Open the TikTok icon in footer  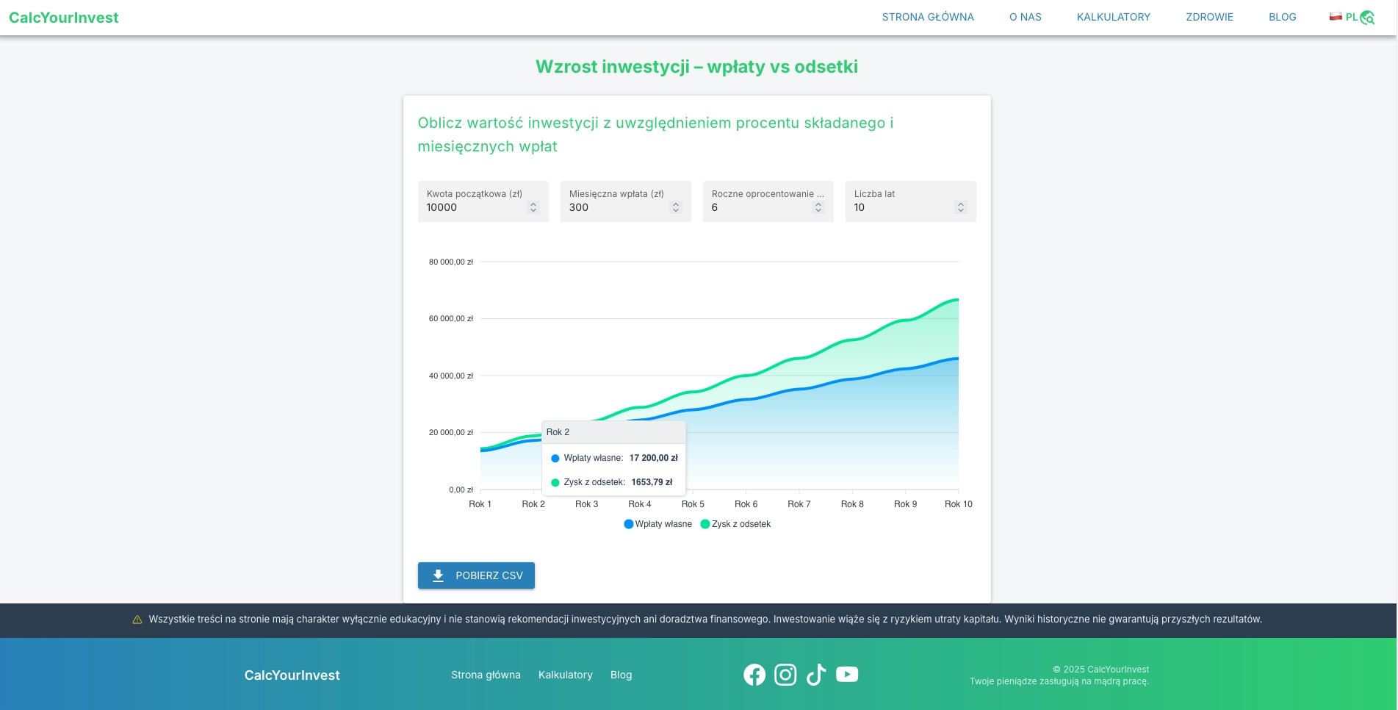point(816,675)
